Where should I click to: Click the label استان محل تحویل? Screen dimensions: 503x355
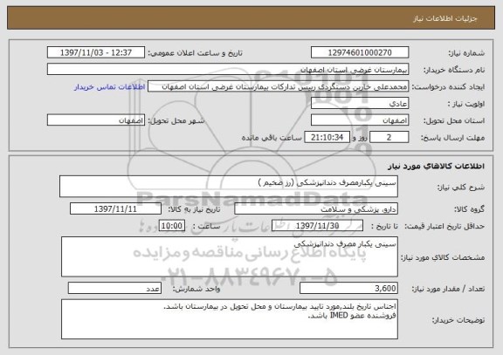point(454,120)
